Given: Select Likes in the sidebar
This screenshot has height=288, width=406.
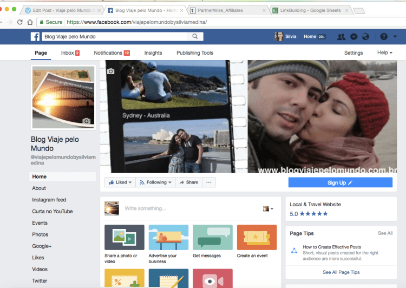Looking at the screenshot, I should point(38,258).
